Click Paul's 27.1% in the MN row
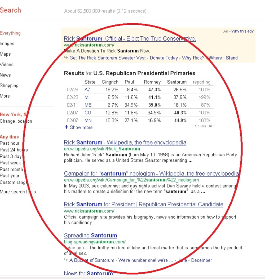265x279 pixels. [131, 121]
